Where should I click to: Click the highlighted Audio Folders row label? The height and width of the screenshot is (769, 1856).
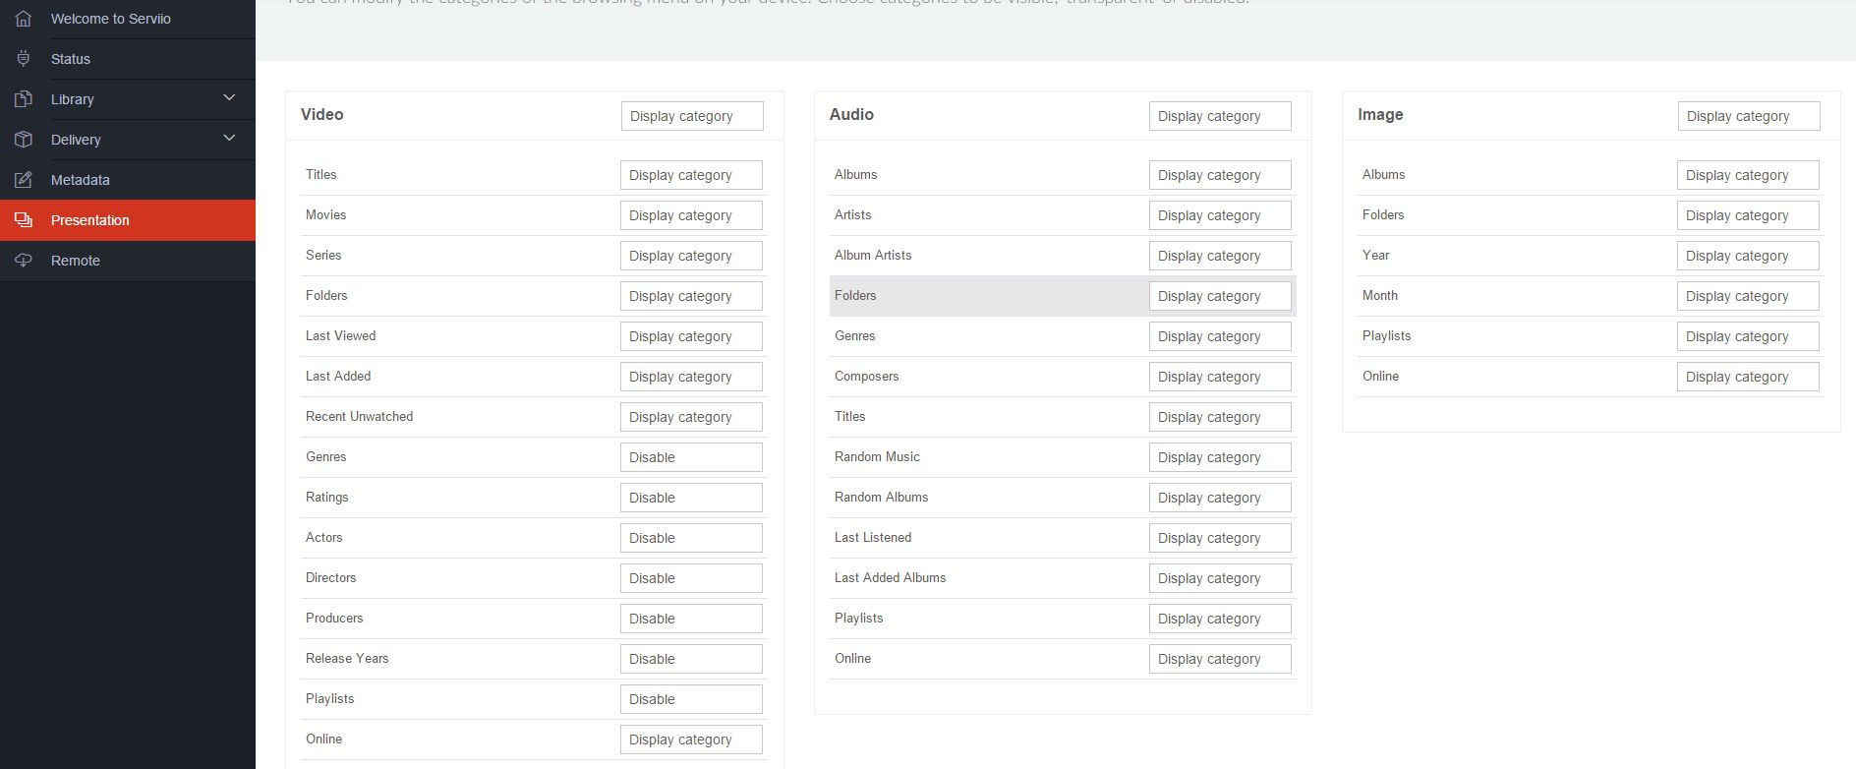pos(855,296)
